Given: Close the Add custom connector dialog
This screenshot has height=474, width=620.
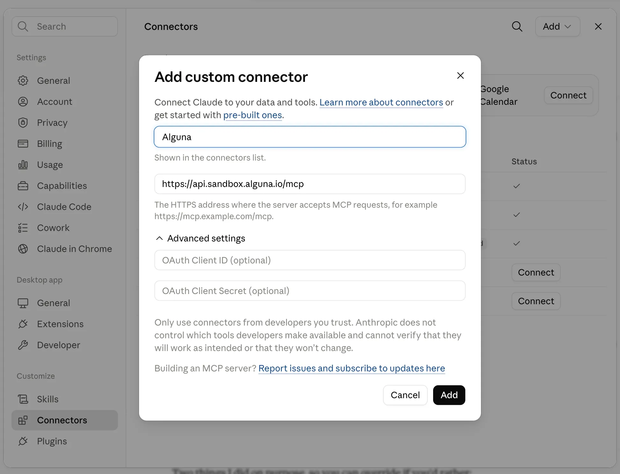Looking at the screenshot, I should coord(460,75).
